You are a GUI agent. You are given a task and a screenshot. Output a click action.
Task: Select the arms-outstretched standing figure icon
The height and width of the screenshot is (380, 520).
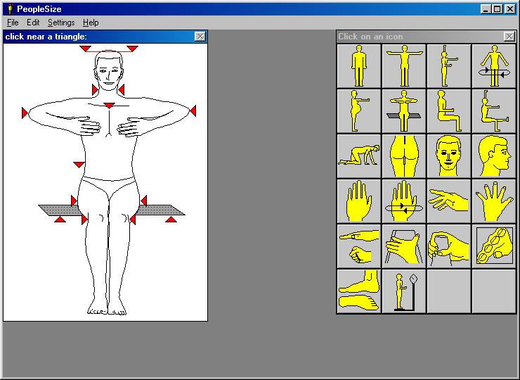pos(404,66)
